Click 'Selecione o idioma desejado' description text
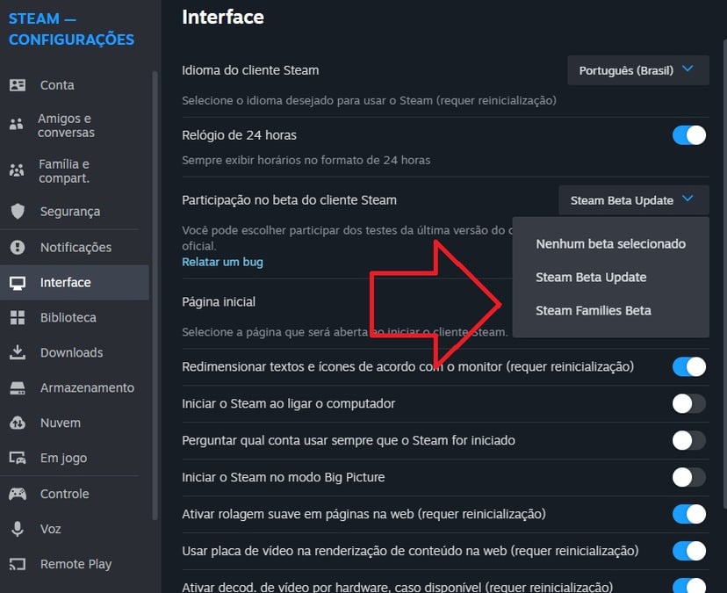 click(369, 101)
